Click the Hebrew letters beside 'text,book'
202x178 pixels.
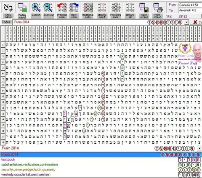190,160
